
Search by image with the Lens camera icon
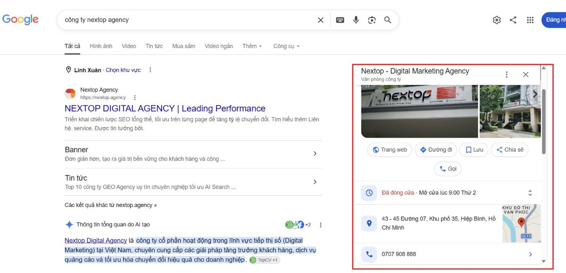click(x=372, y=20)
